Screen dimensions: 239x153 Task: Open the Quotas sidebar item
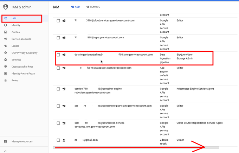click(x=24, y=32)
